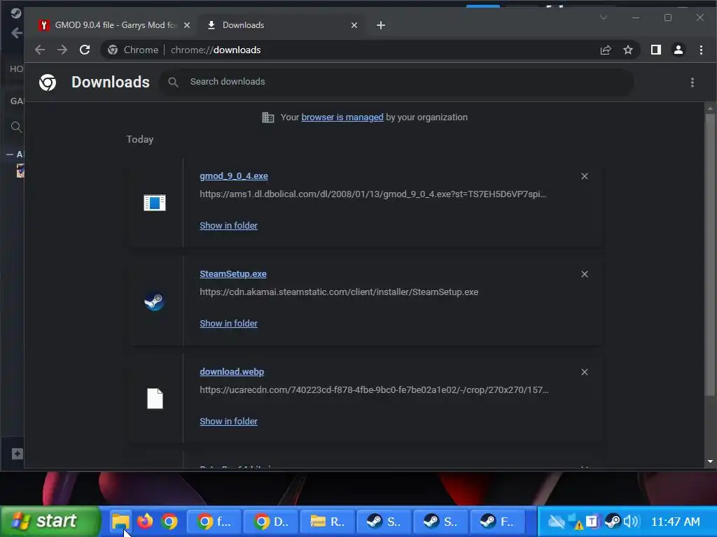Click the Chrome logo beside the Downloads title

(x=48, y=83)
